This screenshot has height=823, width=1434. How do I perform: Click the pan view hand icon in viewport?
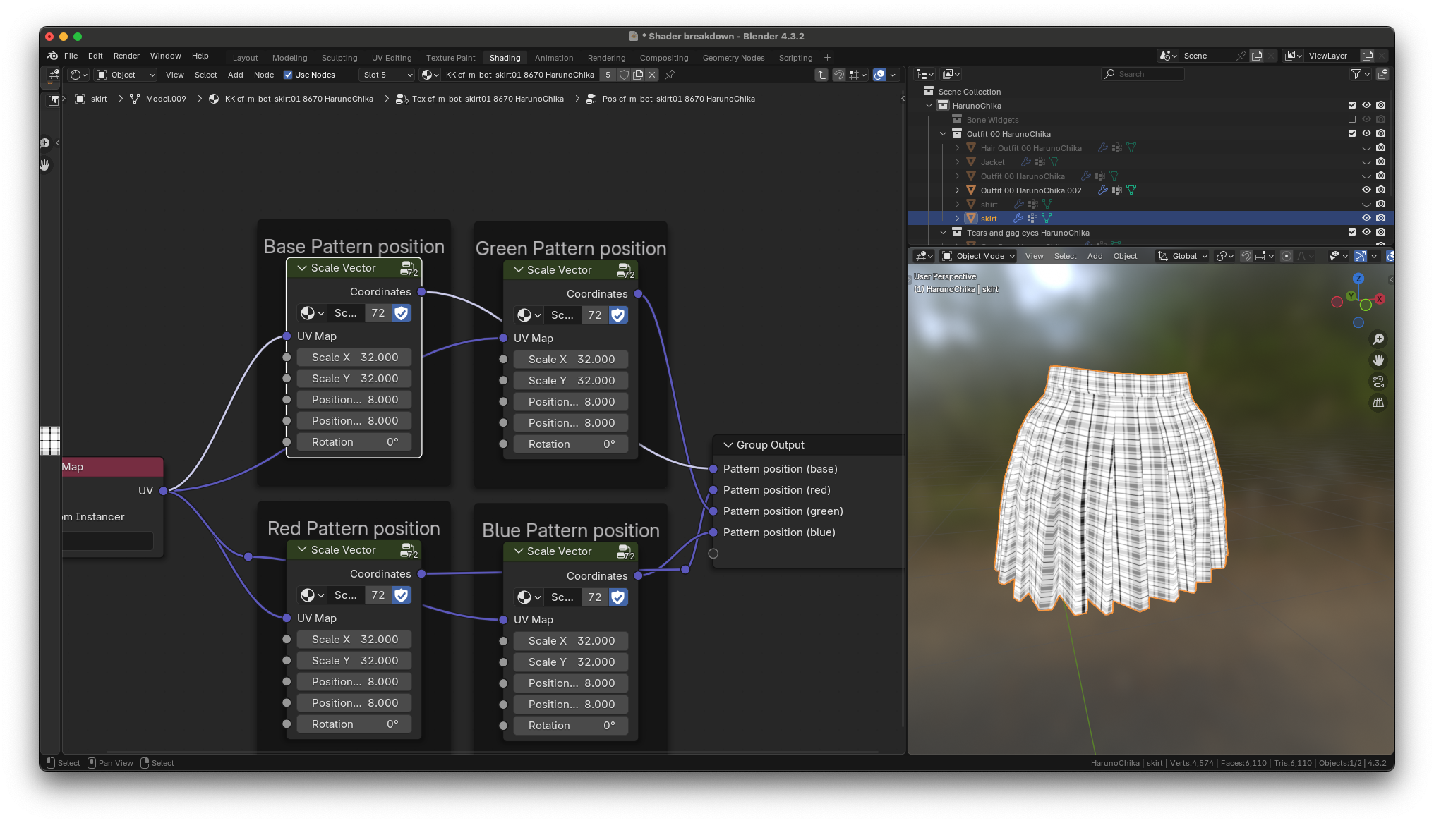point(1378,360)
